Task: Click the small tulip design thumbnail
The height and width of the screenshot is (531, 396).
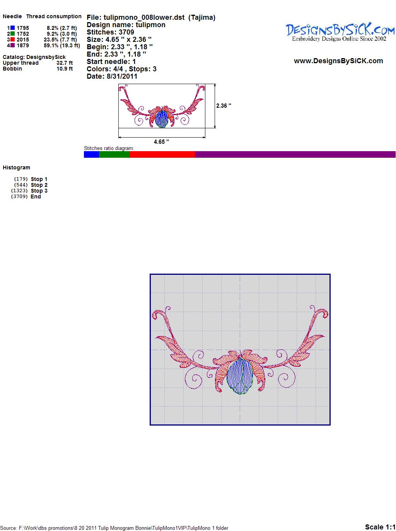Action: tap(162, 106)
